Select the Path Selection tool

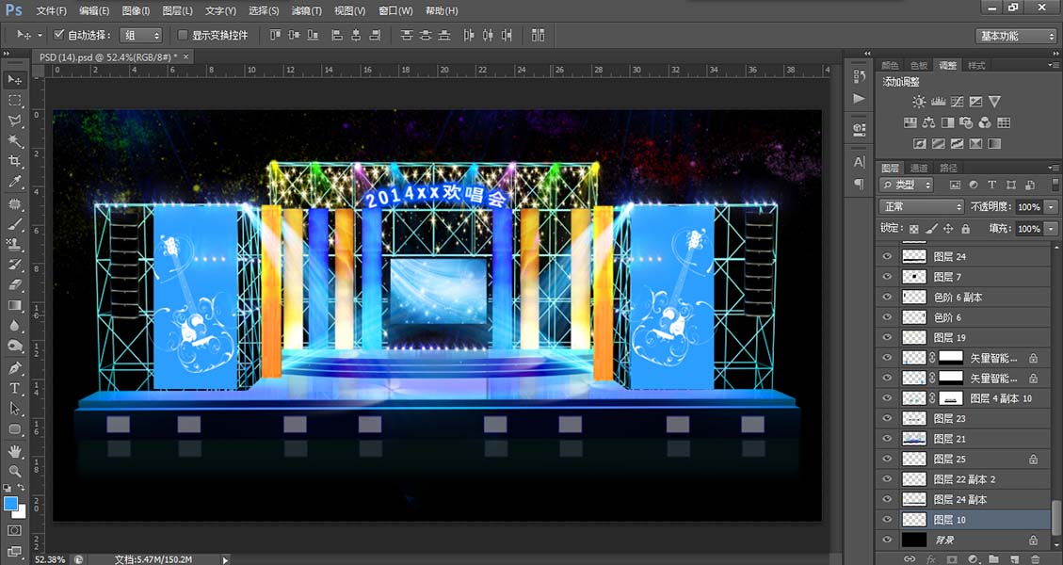point(14,409)
